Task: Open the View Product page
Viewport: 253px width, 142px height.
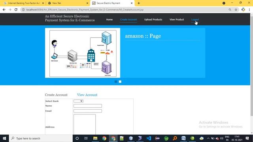Action: pos(177,19)
